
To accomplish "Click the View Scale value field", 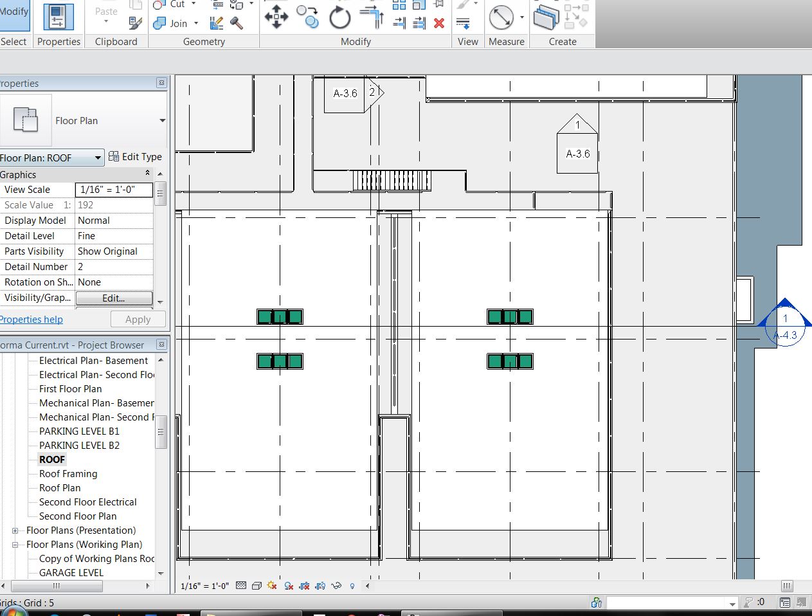I will (x=114, y=190).
